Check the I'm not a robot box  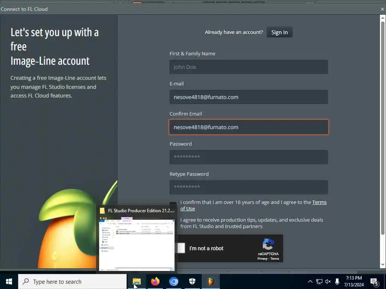[x=181, y=248]
